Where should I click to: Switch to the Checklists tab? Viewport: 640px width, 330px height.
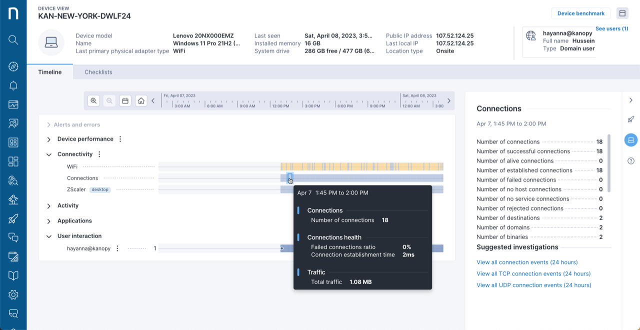pos(98,71)
